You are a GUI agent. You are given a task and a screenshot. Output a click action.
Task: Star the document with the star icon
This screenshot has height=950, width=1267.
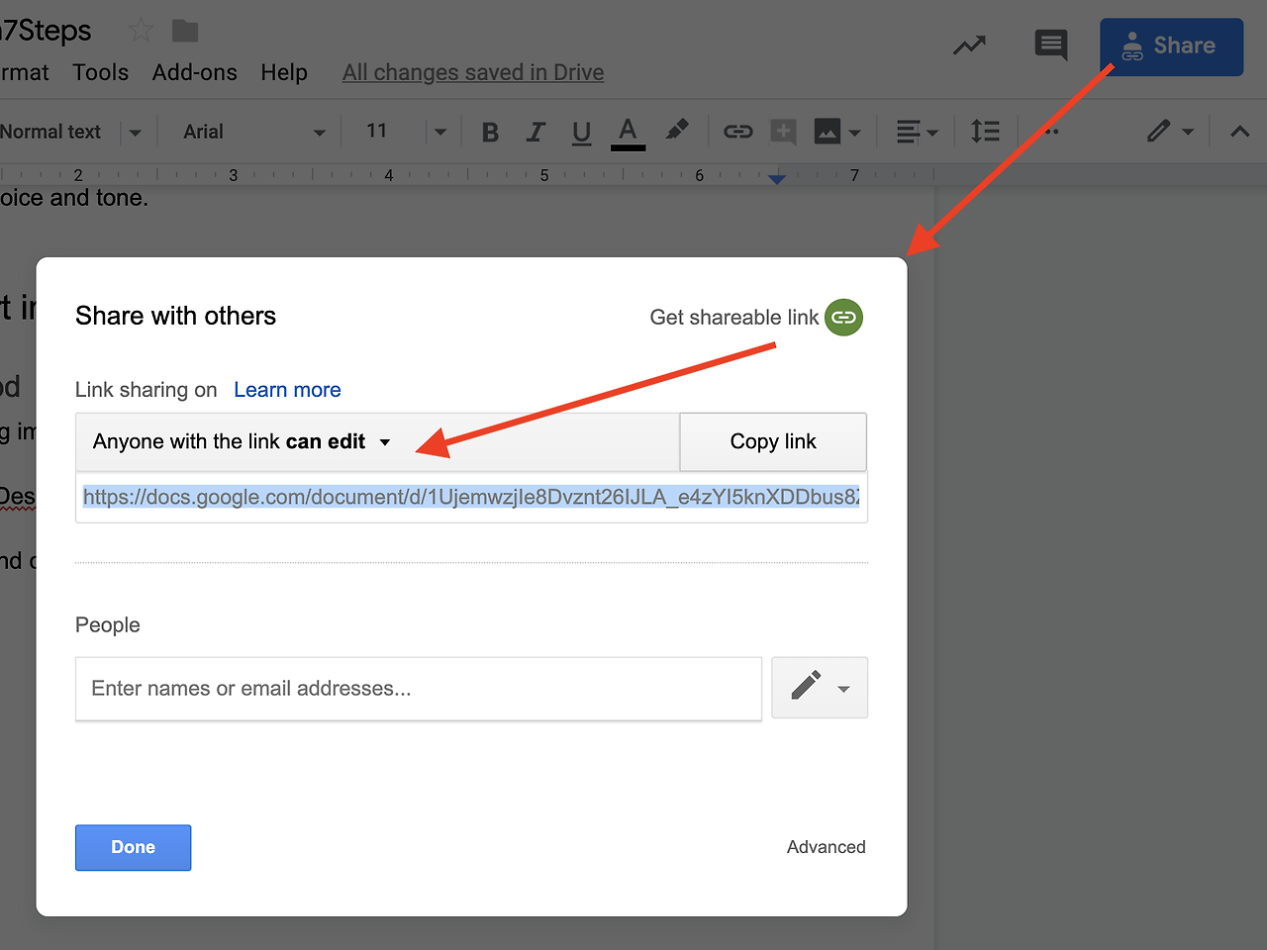(141, 31)
